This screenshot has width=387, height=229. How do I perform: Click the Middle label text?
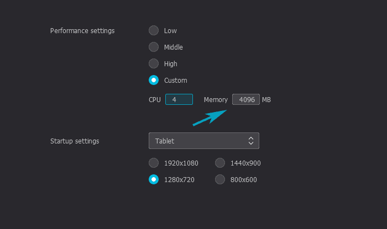pos(173,47)
